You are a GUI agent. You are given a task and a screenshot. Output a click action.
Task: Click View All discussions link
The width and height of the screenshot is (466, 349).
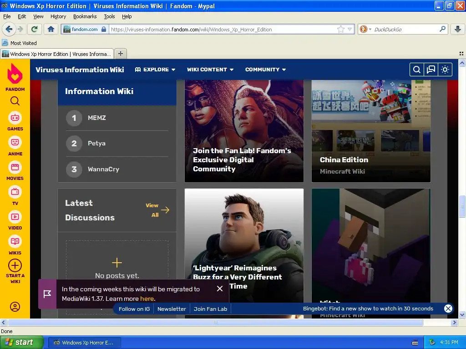[157, 210]
